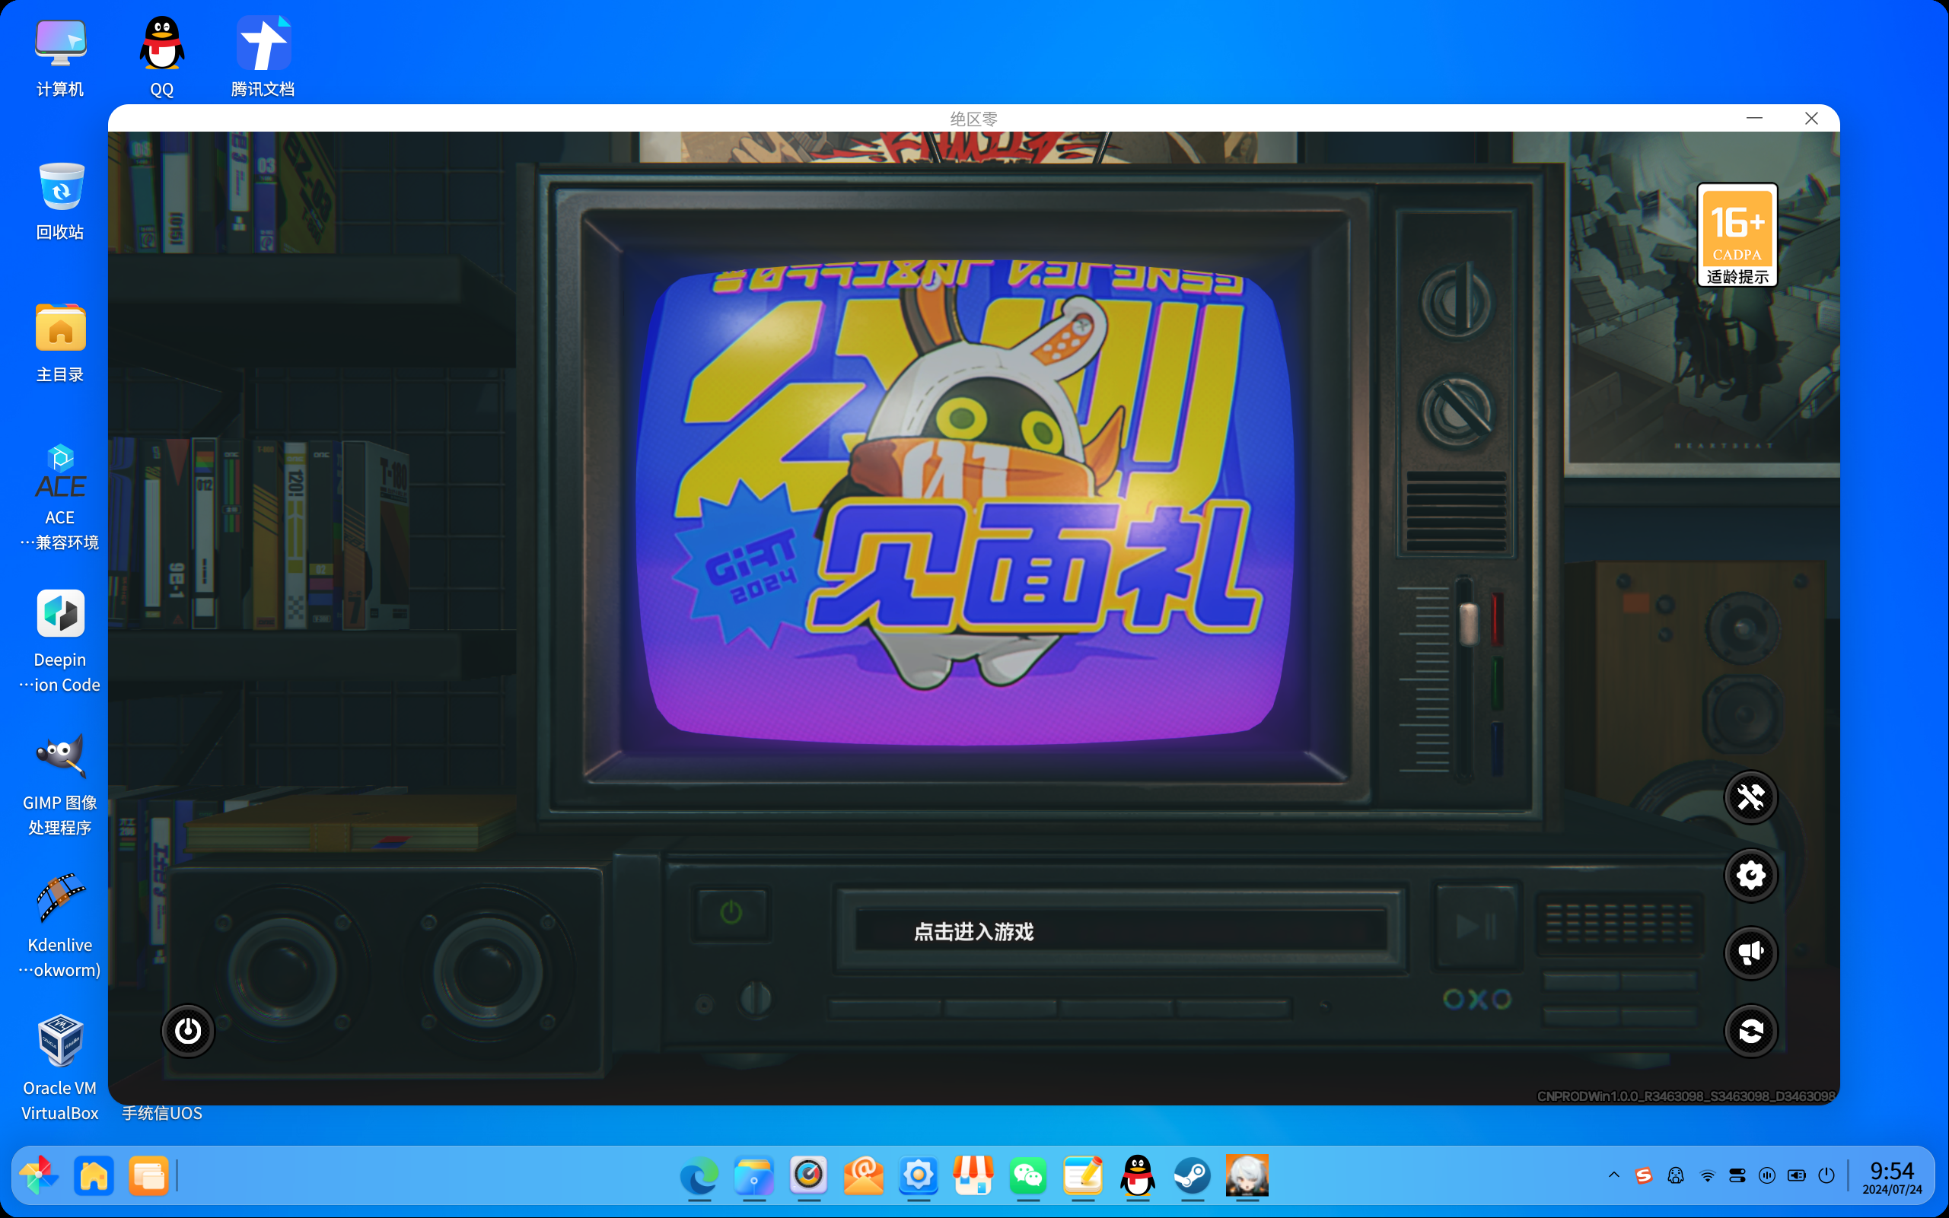Click 点击进入游戏 to enter the game
This screenshot has width=1949, height=1218.
(973, 932)
